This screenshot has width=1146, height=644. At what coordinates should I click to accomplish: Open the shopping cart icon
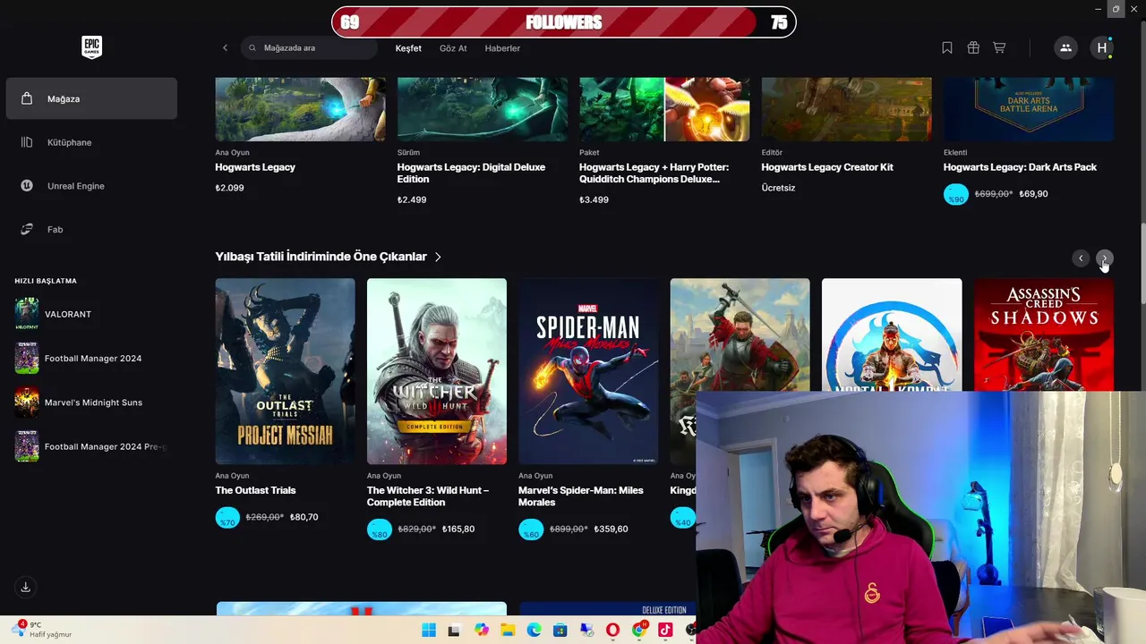coord(999,48)
